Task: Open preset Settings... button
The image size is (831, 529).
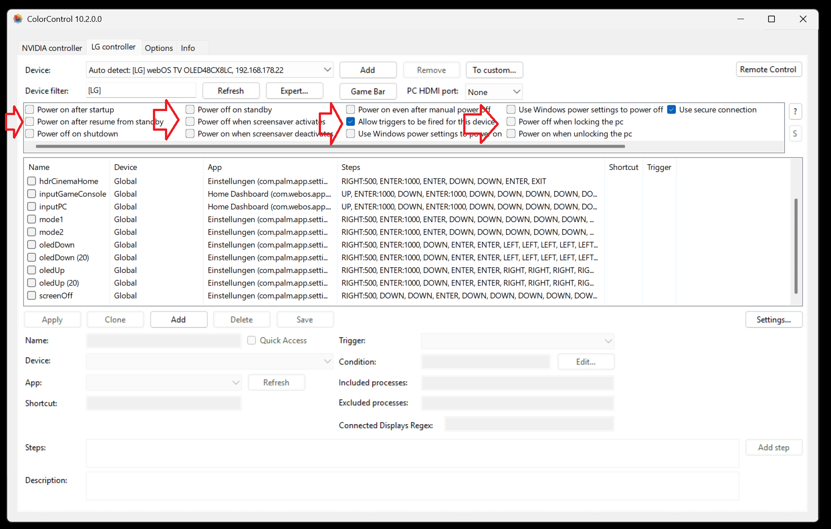Action: point(773,320)
